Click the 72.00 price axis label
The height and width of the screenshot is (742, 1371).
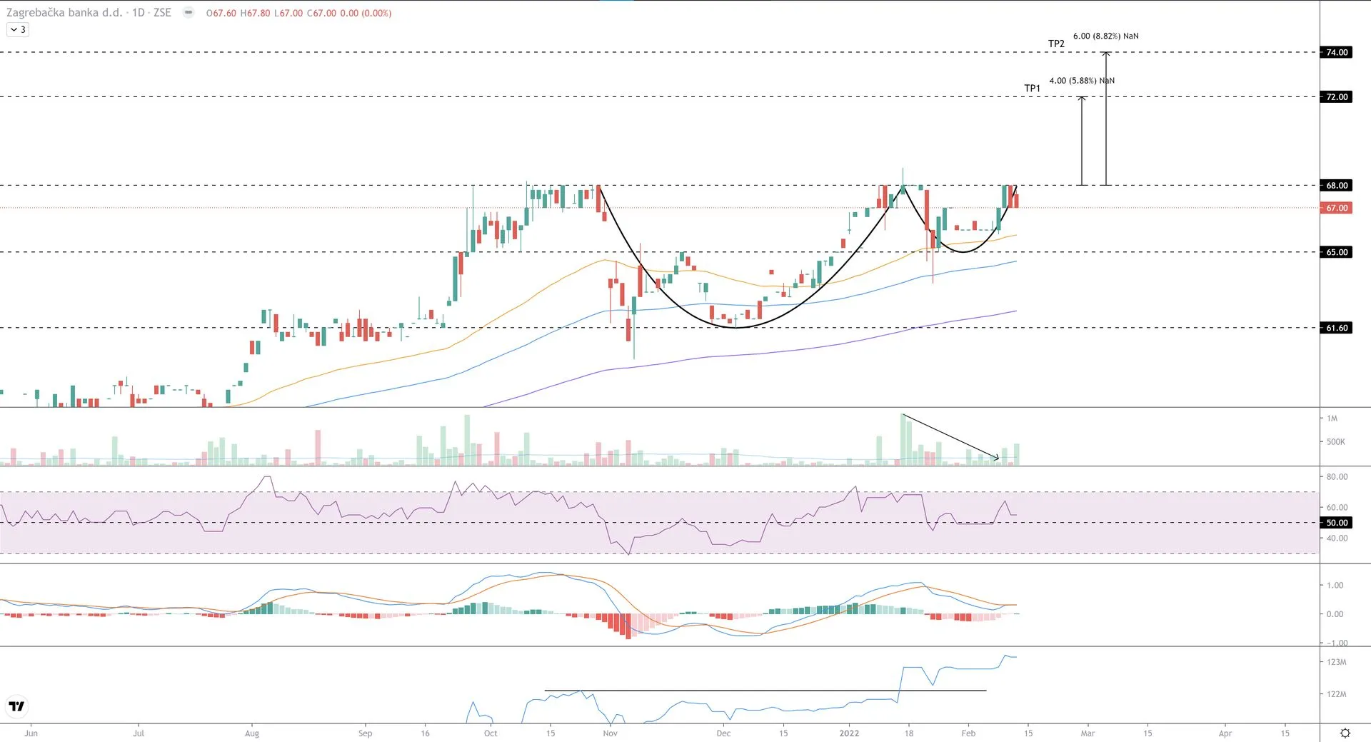pyautogui.click(x=1336, y=97)
